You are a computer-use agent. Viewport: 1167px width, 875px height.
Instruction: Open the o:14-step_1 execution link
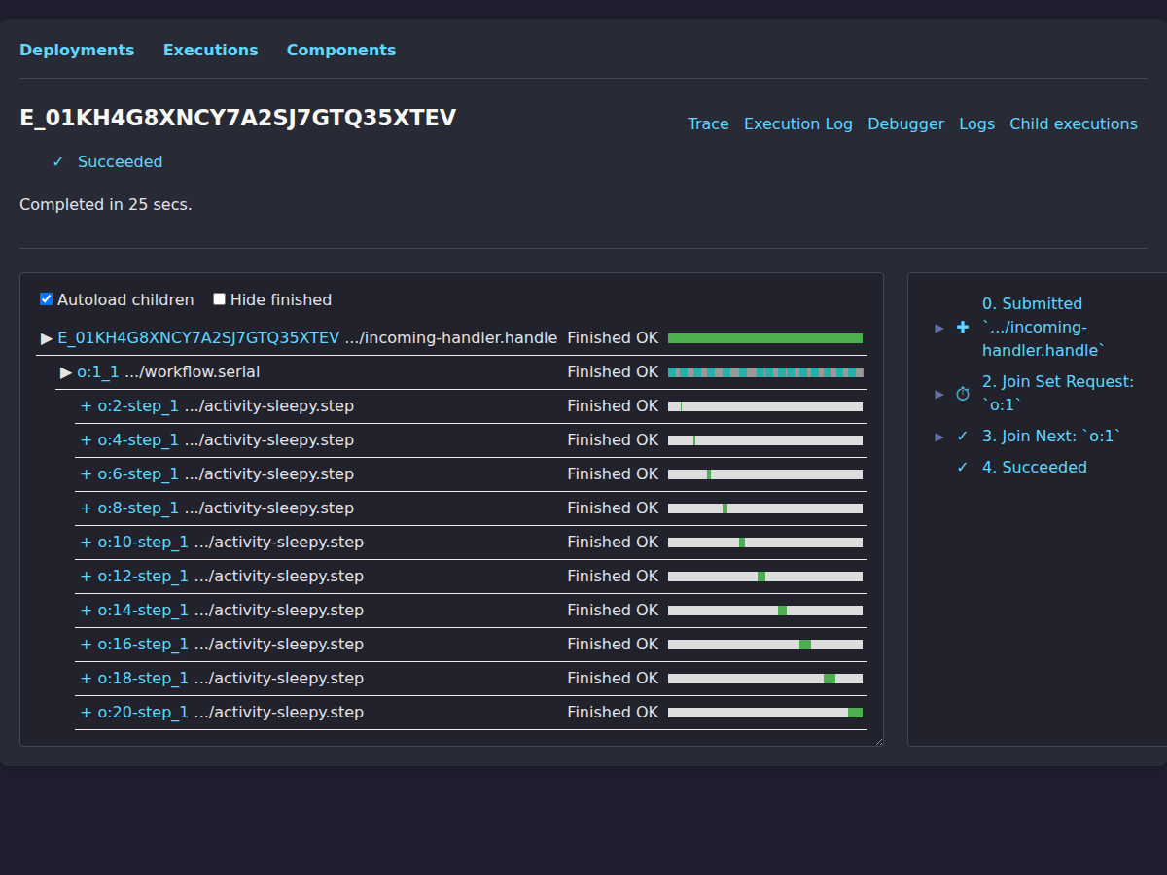tap(143, 611)
